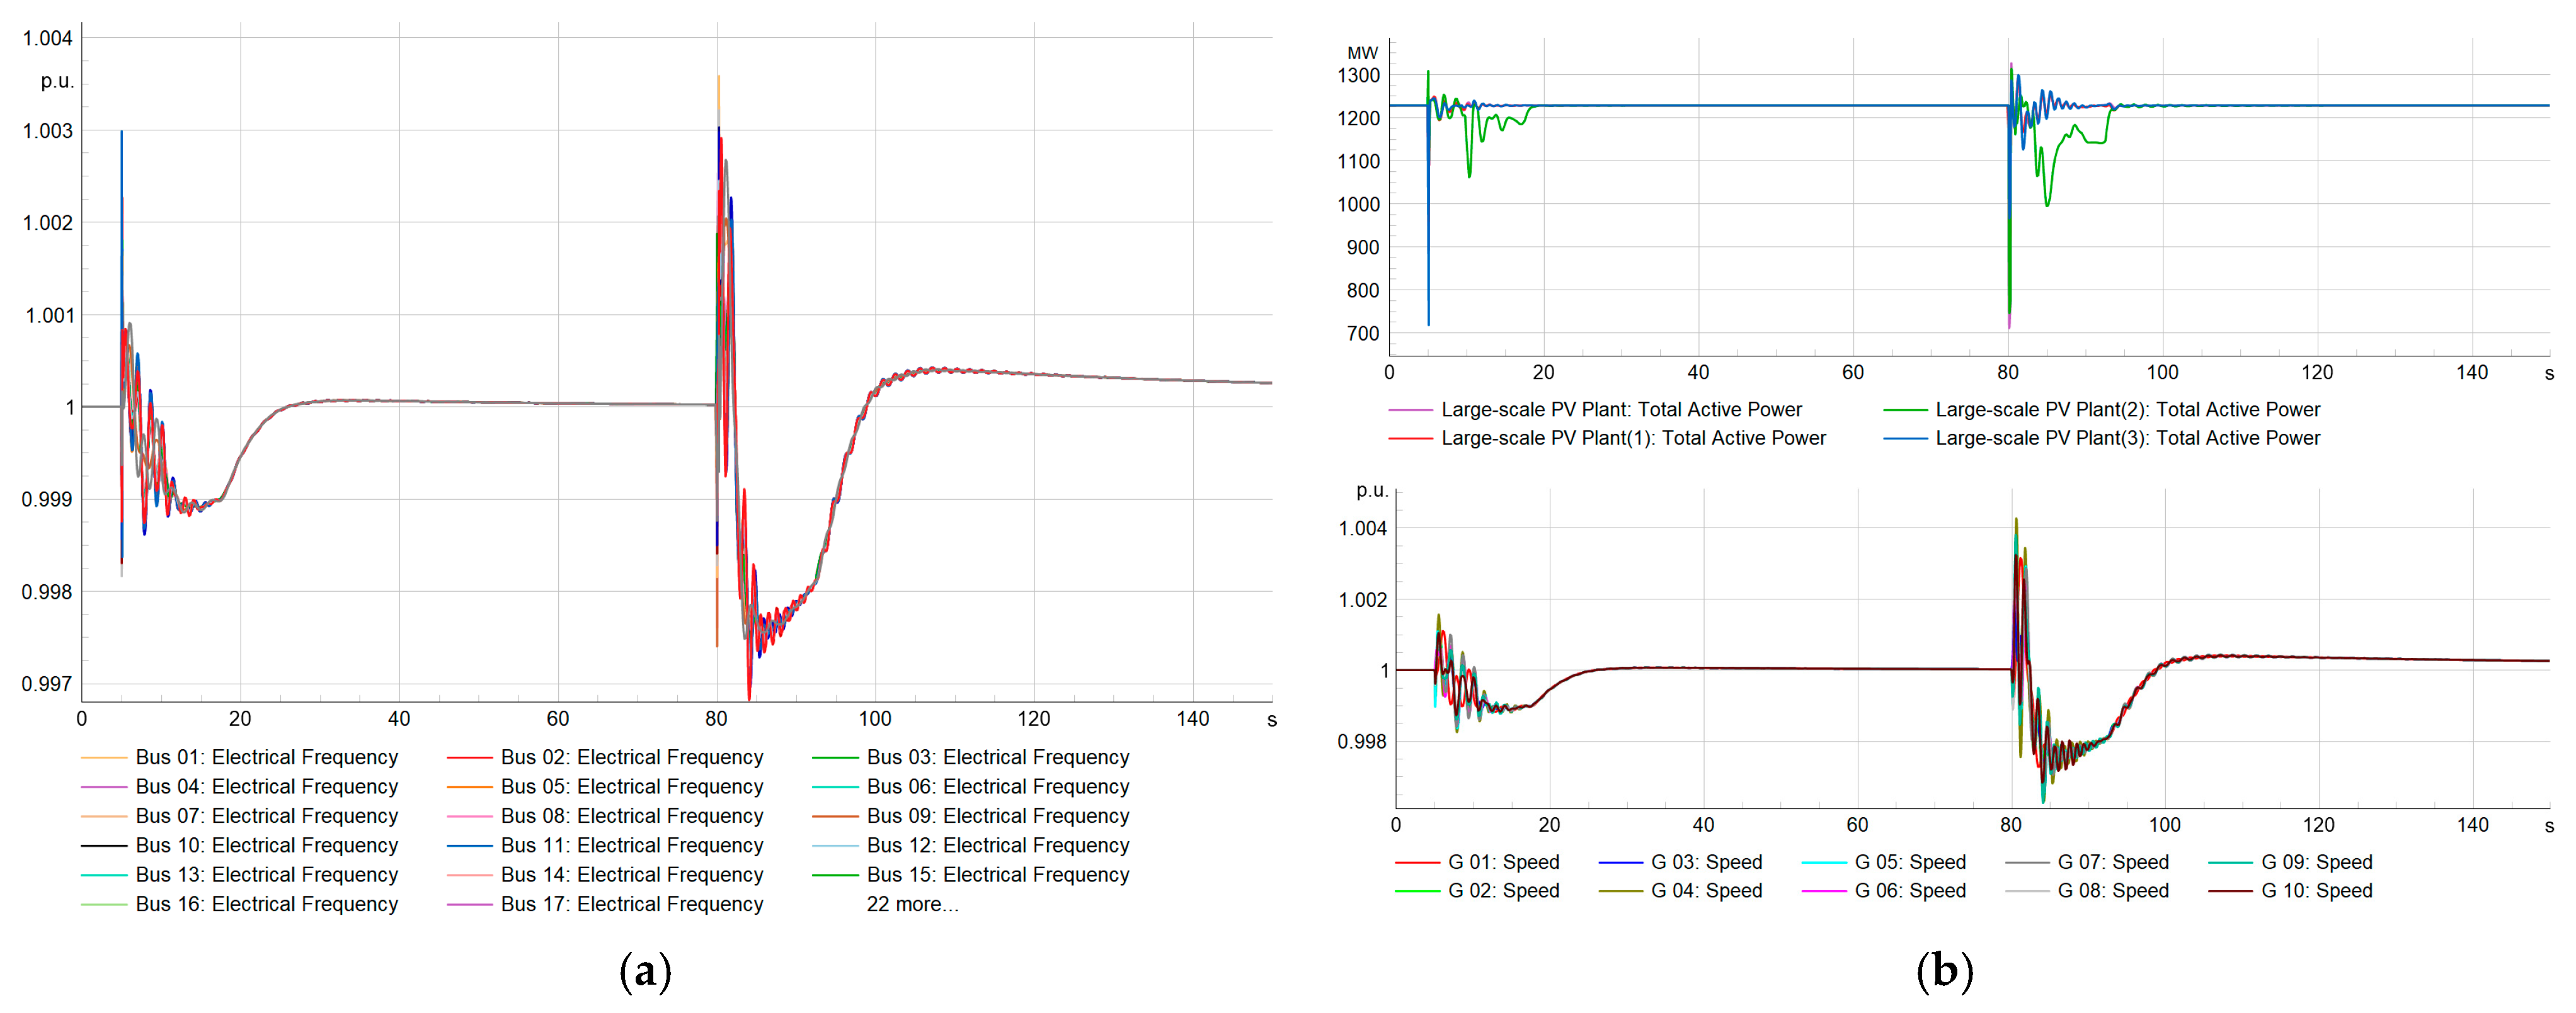The image size is (2576, 1013).
Task: Click the 1.003 y-axis tick on the frequency plot
Action: 48,131
